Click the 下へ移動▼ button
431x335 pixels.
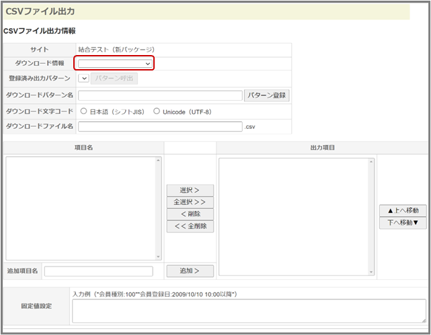(403, 223)
